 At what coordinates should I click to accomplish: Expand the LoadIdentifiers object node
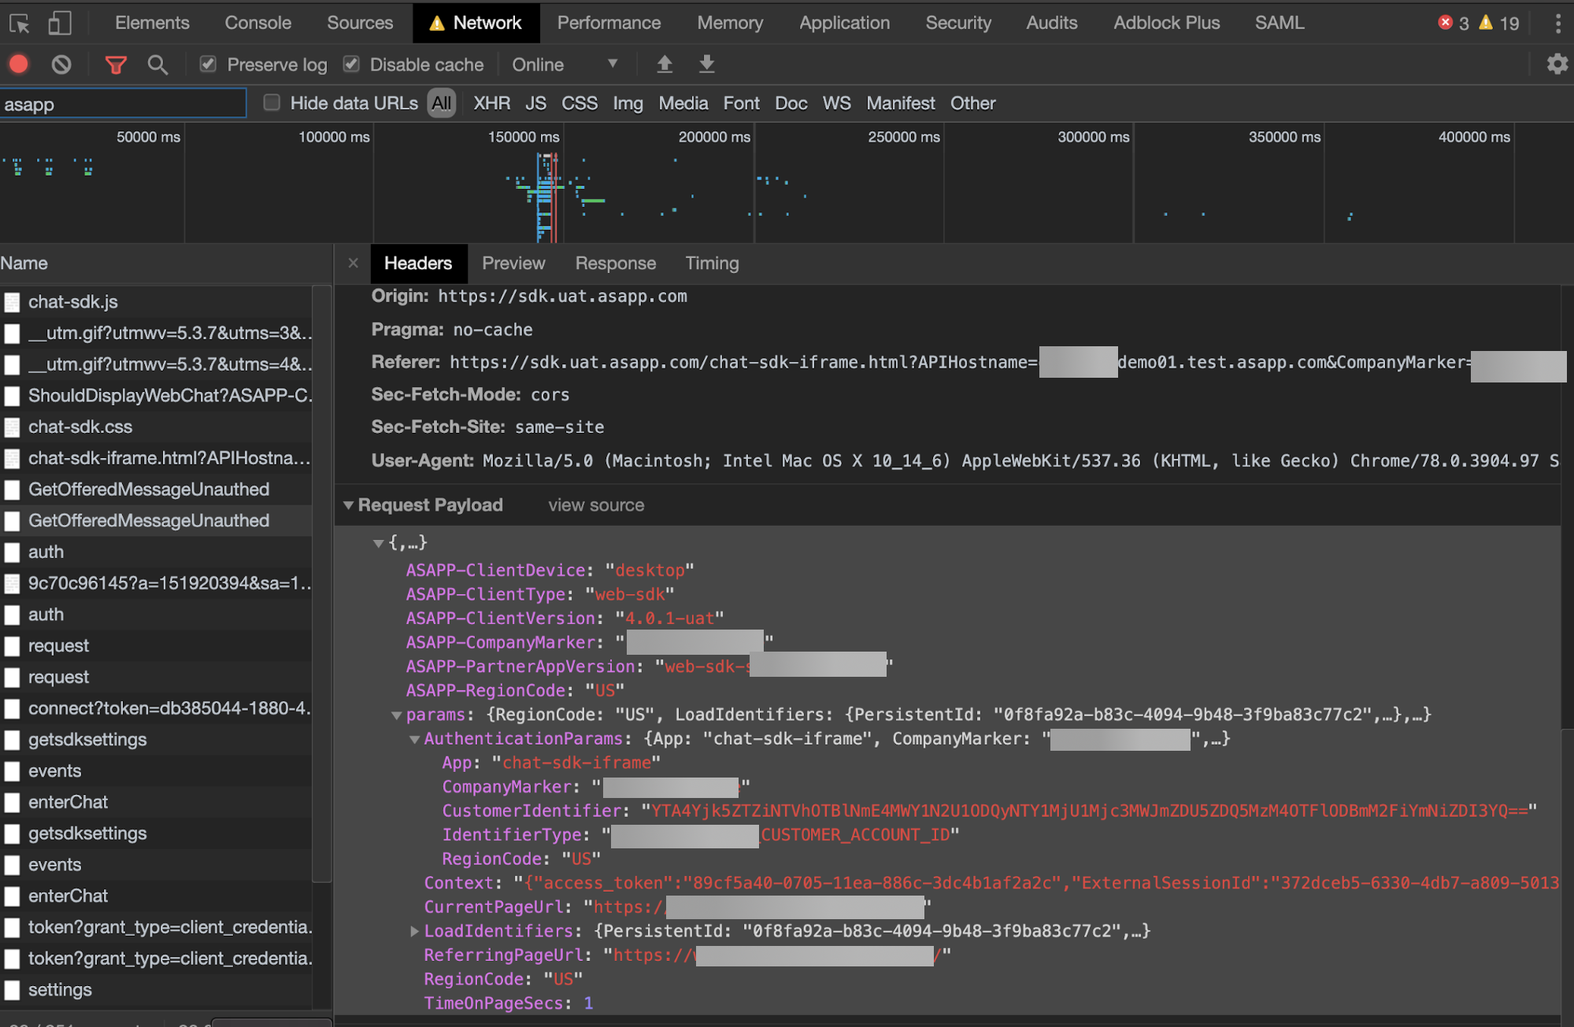point(414,931)
